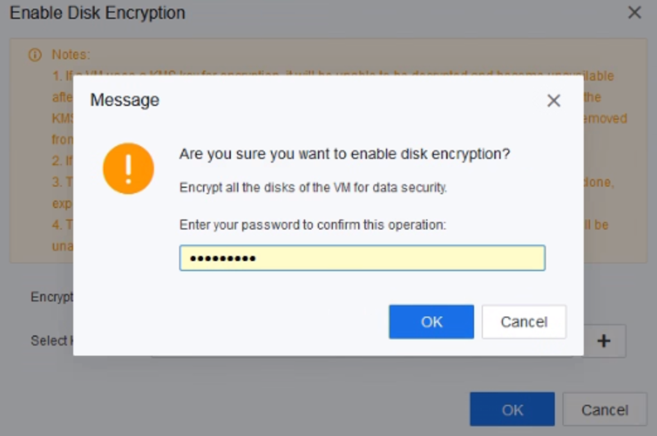Click the partially hidden "Encrypt" field label
Screen dimensions: 657x436
52,297
